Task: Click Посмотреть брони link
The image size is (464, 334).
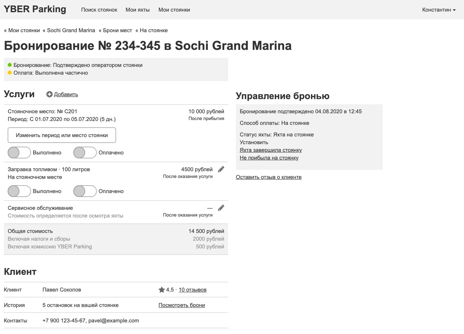Action: coord(182,305)
